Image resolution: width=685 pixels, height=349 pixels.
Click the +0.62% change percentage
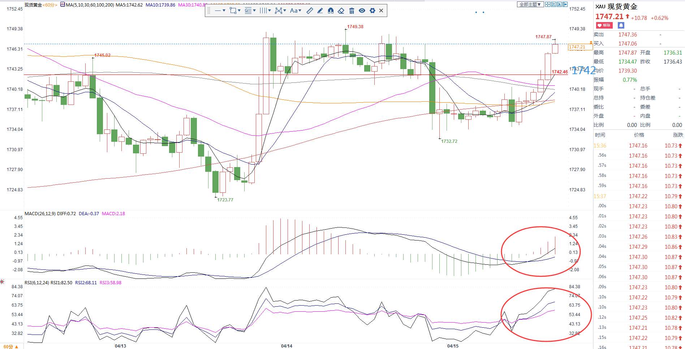659,18
